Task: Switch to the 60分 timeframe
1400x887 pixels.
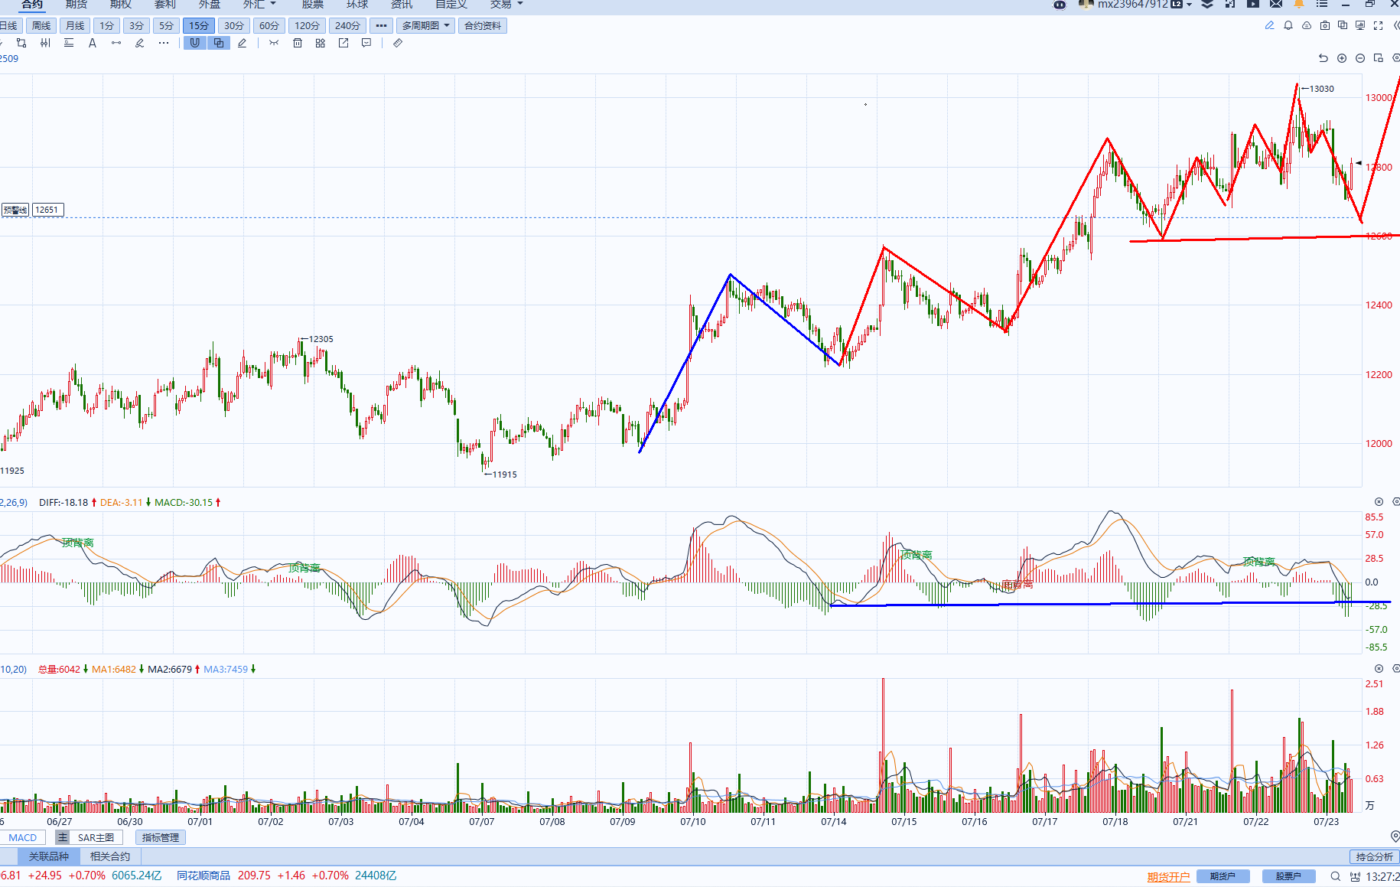Action: pyautogui.click(x=269, y=25)
